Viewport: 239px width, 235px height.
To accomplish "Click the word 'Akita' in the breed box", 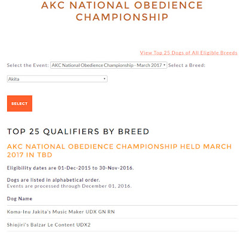I will tap(14, 79).
